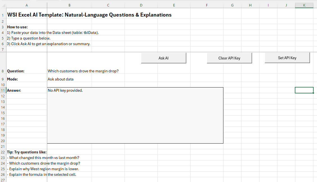This screenshot has height=182, width=317.
Task: Select the Mode cell showing Ask about data
Action: click(x=60, y=79)
